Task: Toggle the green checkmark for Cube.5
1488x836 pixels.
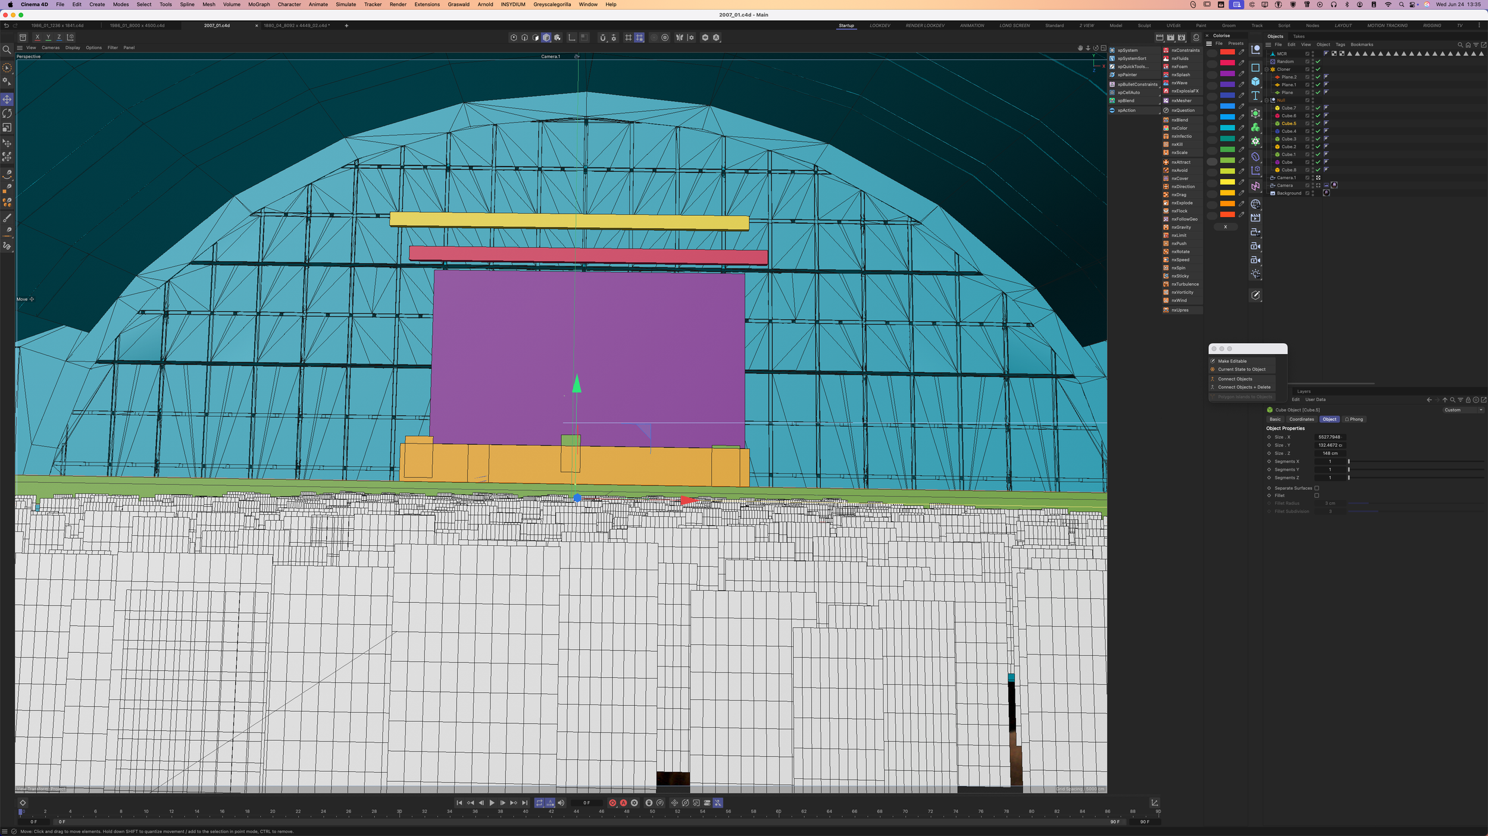Action: (x=1318, y=124)
